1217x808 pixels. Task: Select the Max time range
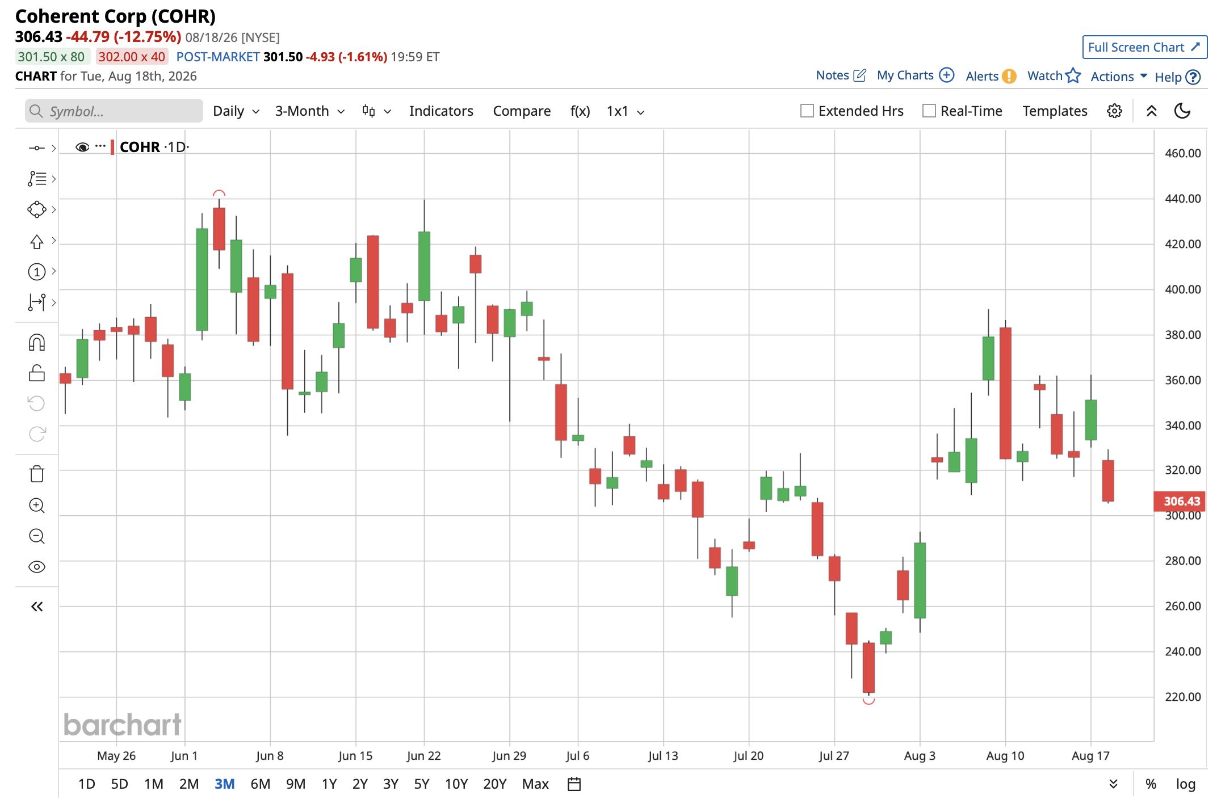pyautogui.click(x=535, y=784)
